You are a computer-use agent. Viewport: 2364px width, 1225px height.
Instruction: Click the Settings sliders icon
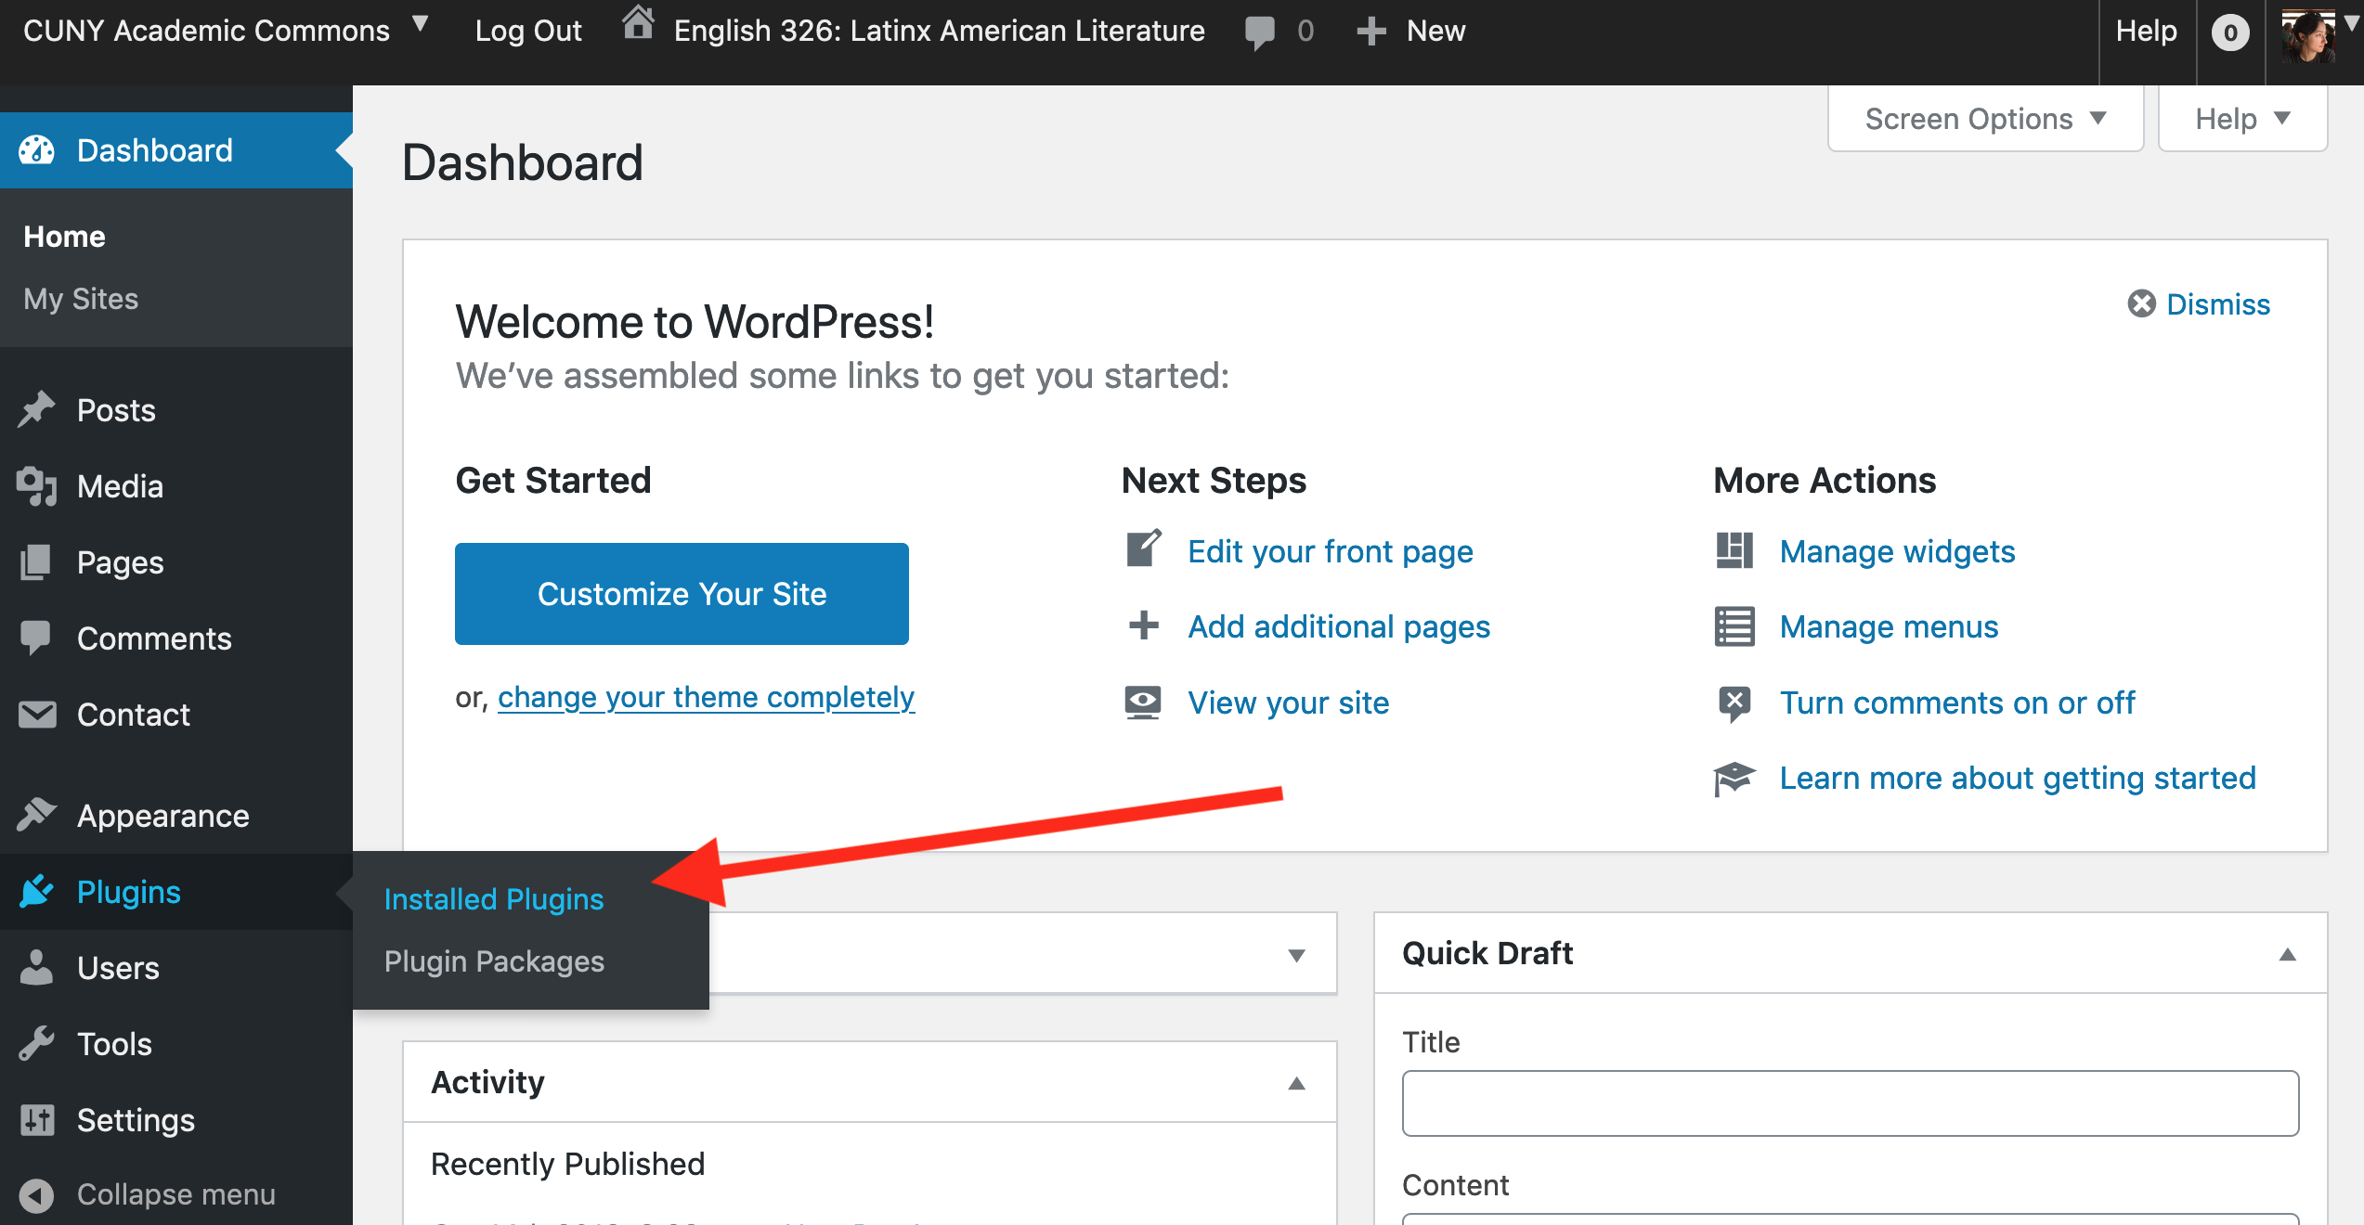tap(36, 1119)
